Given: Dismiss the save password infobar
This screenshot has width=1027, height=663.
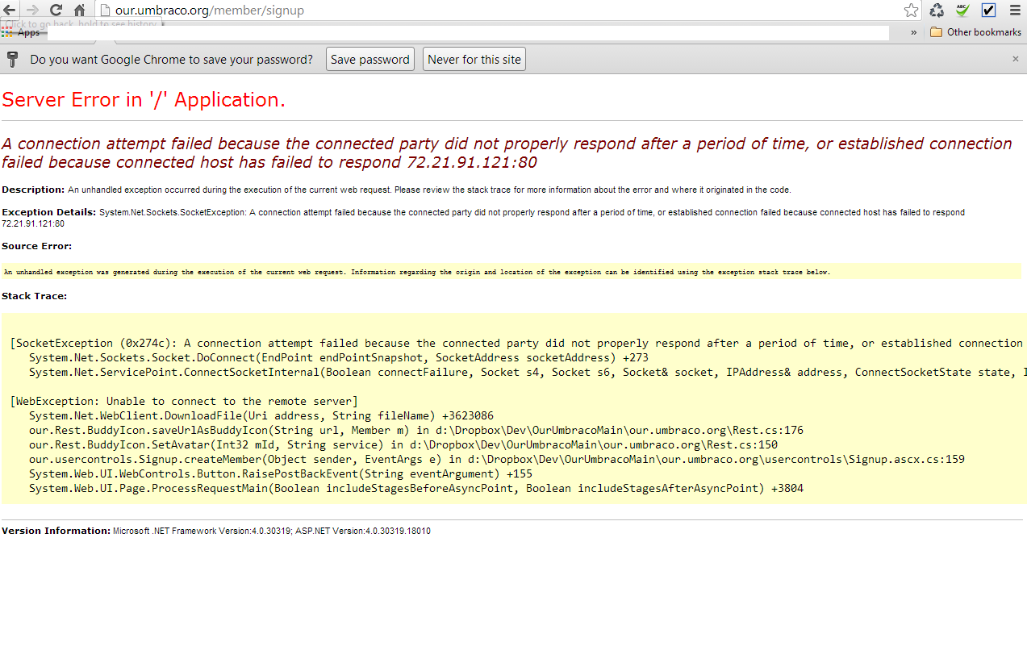Looking at the screenshot, I should click(1016, 59).
